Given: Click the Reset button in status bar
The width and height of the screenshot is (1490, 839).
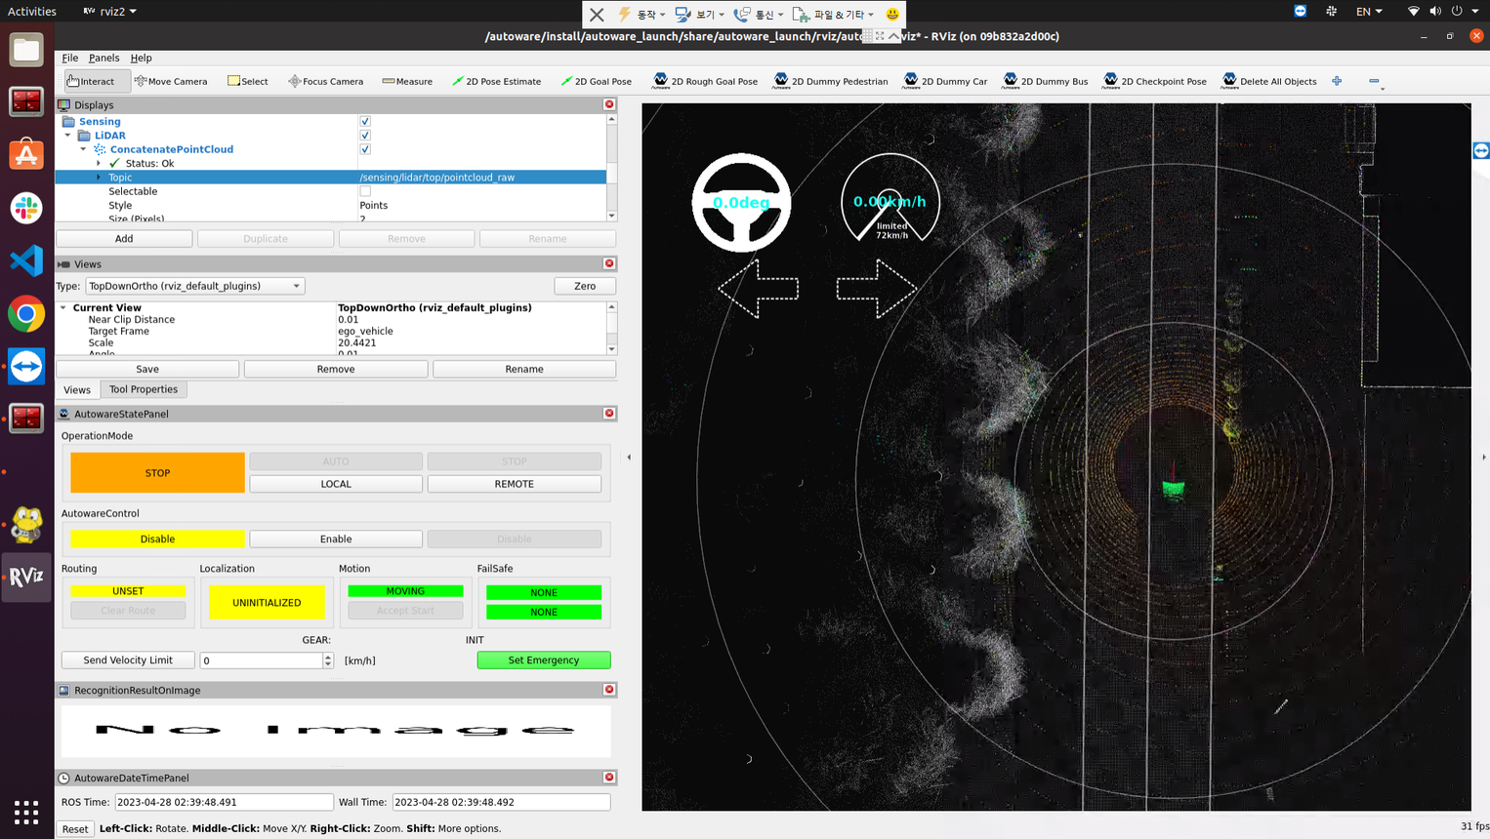Looking at the screenshot, I should (75, 828).
